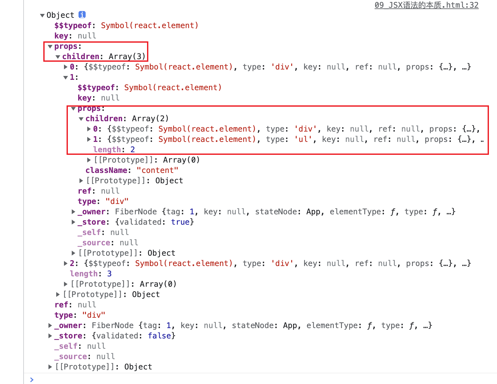The height and width of the screenshot is (384, 497).
Task: Collapse child item 1 arrow
Action: pos(66,78)
